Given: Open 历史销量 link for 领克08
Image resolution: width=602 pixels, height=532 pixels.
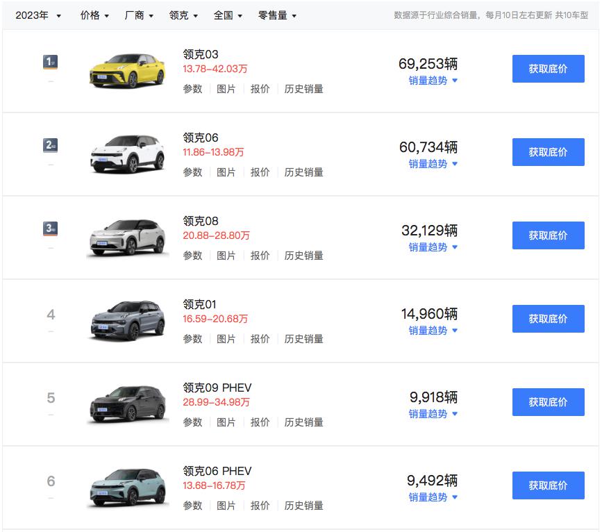Looking at the screenshot, I should pos(303,256).
